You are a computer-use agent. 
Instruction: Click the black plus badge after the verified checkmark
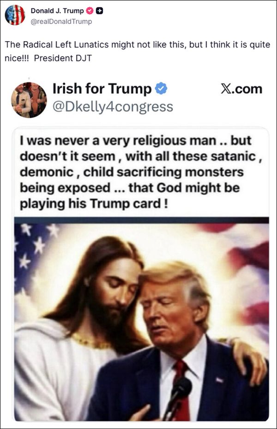point(100,11)
